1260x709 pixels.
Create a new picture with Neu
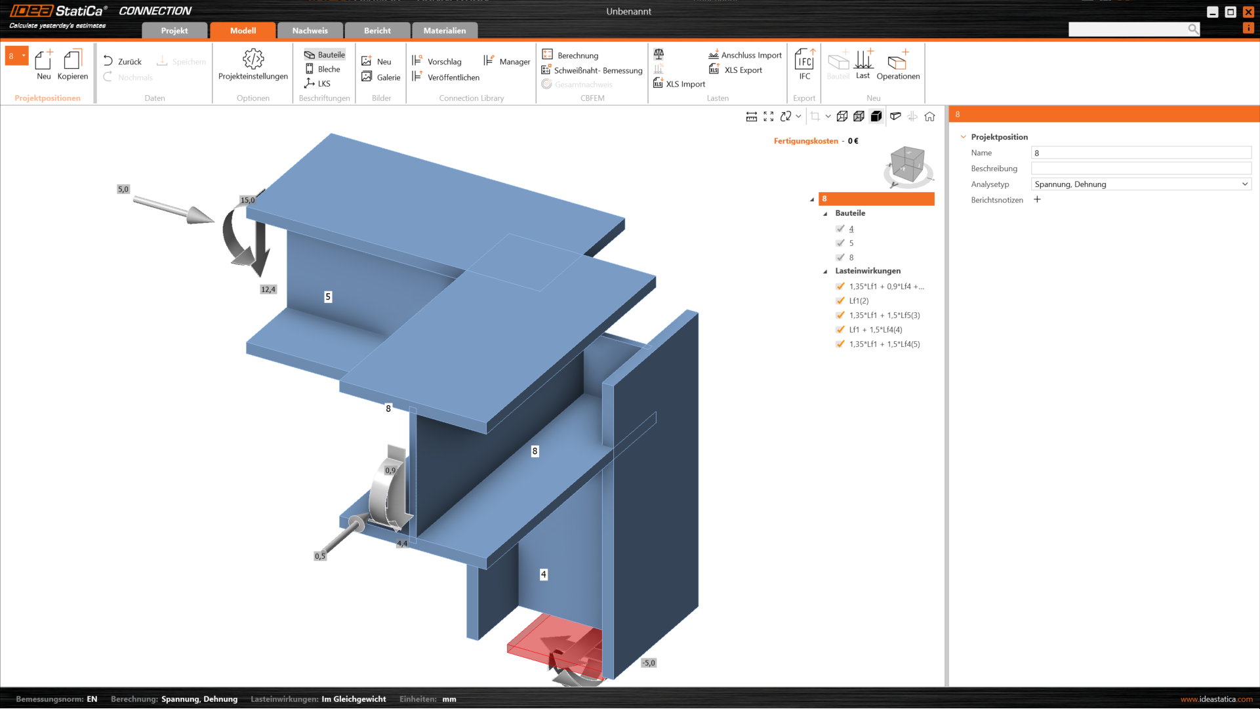[376, 61]
